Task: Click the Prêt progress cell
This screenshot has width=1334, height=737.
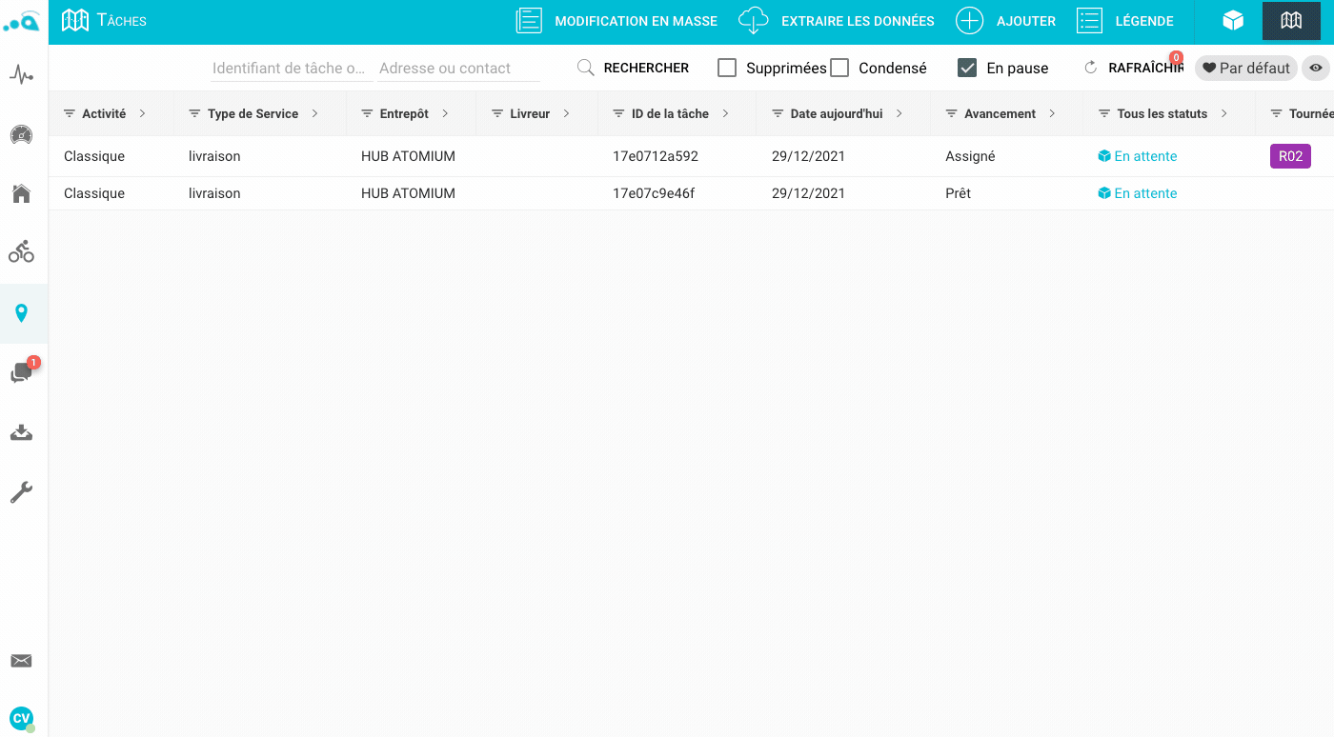Action: (x=958, y=193)
